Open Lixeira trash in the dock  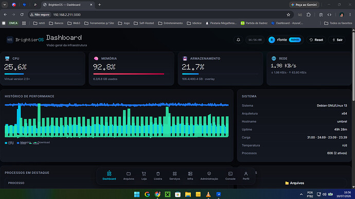(x=158, y=176)
